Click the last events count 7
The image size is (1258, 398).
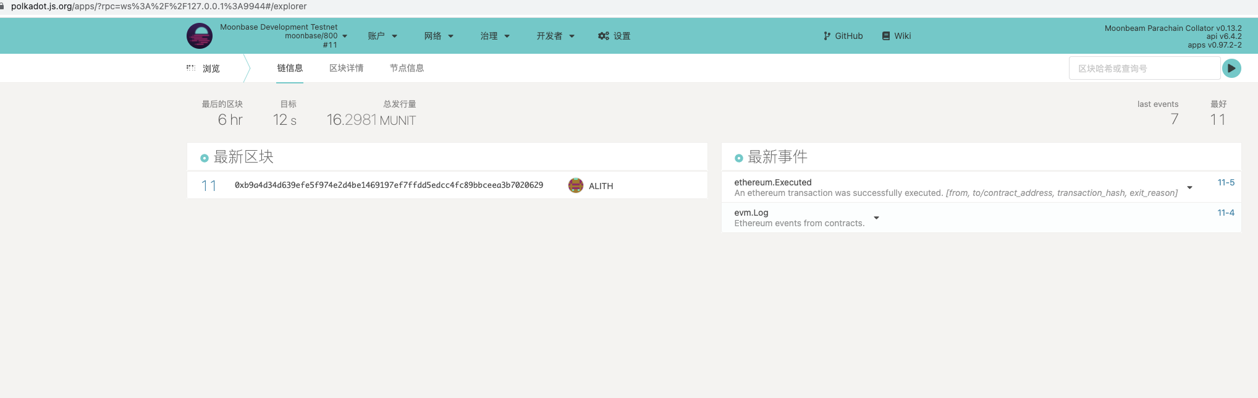1174,120
